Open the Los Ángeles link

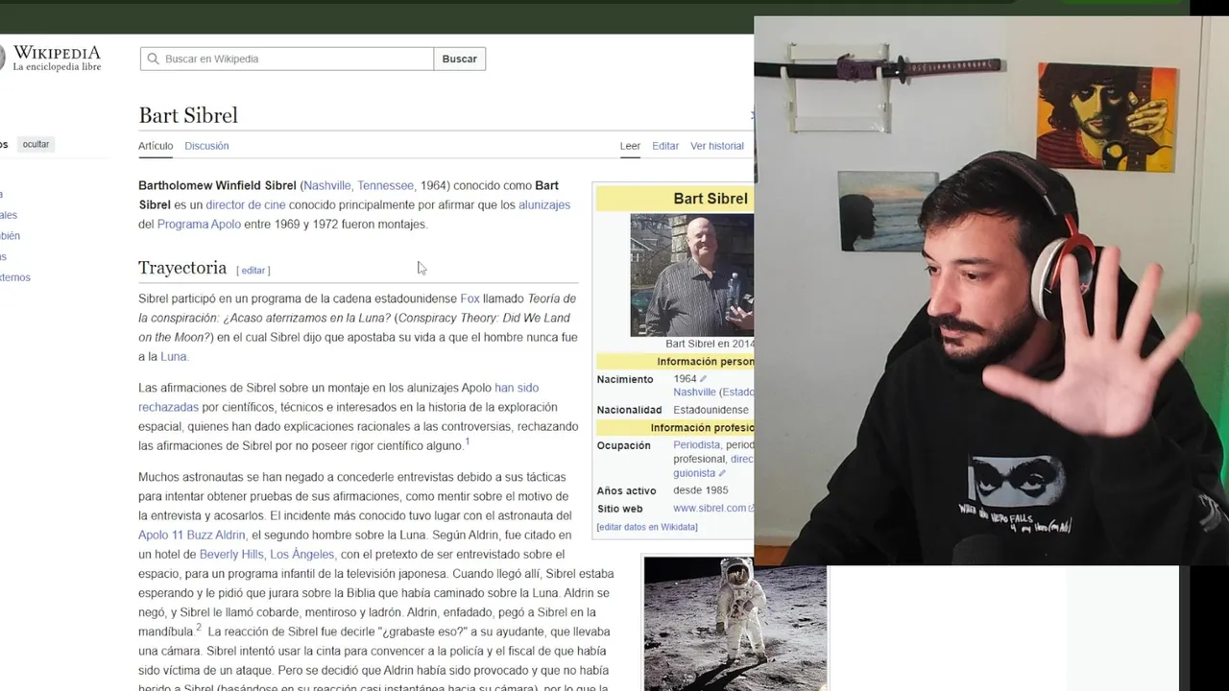pos(302,554)
